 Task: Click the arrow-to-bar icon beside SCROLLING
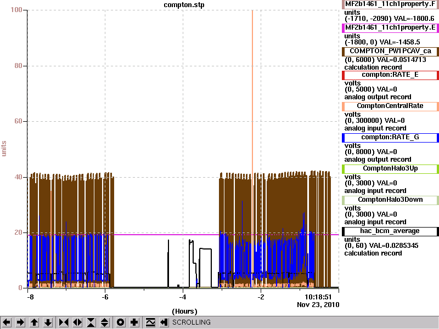164,322
